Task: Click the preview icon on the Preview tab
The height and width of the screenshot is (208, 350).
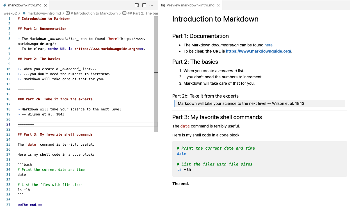Action: [163, 5]
